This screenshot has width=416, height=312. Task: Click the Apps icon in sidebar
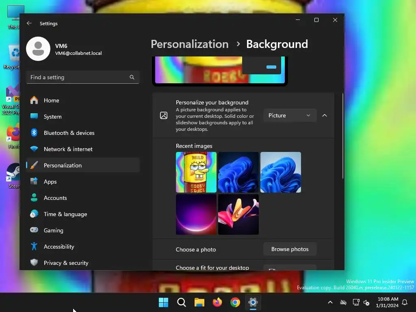point(34,181)
